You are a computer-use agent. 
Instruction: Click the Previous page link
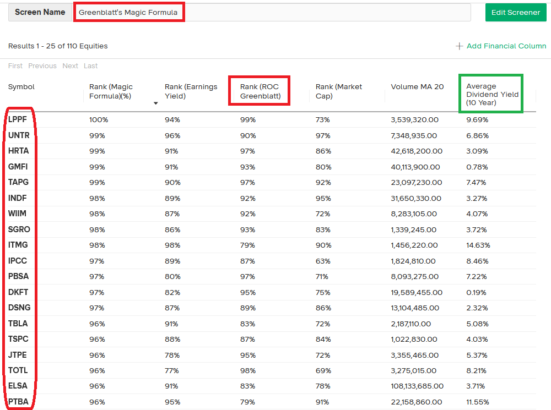pyautogui.click(x=42, y=66)
